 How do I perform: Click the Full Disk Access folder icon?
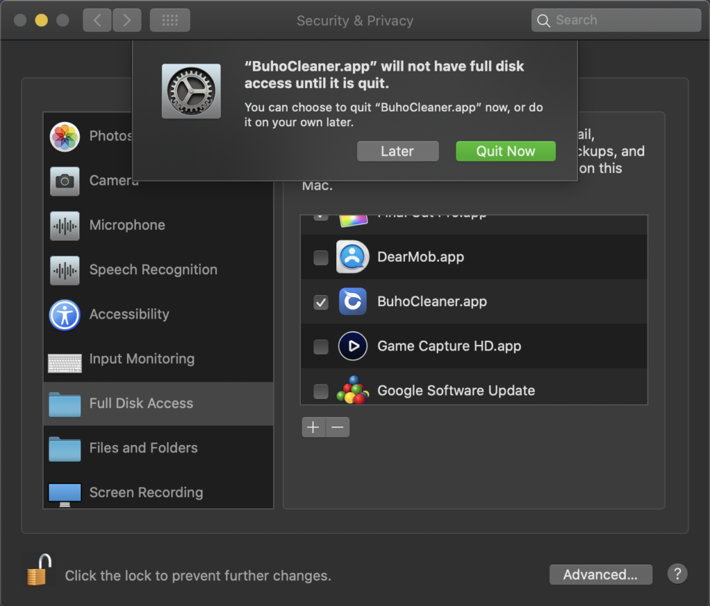pos(64,404)
